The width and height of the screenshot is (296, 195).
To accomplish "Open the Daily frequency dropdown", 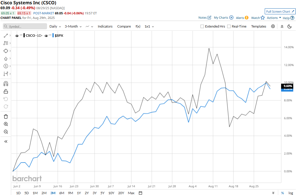I will (x=55, y=26).
